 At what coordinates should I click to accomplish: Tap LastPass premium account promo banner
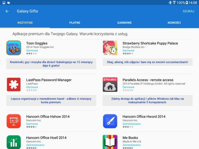click(51, 100)
